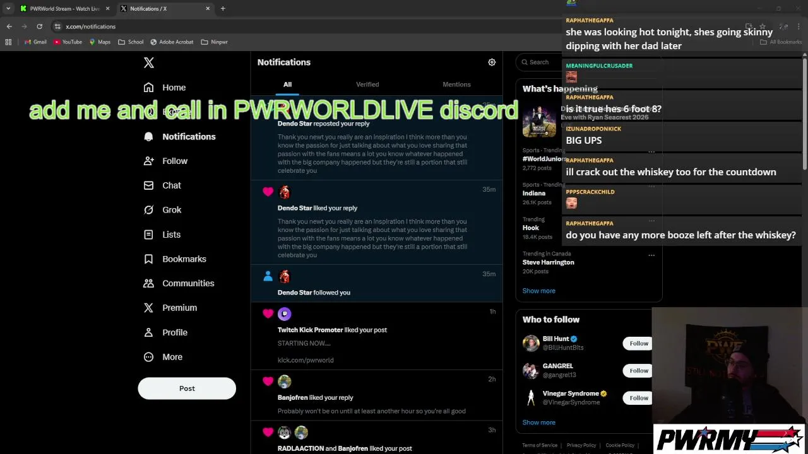Screen dimensions: 808x454
Task: Open more options for the Steve Harrington trend
Action: point(651,255)
